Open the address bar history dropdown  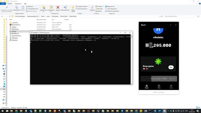pyautogui.click(x=160, y=16)
